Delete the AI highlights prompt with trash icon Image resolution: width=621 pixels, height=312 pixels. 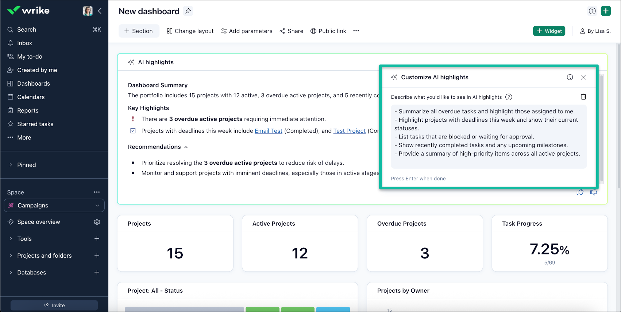[583, 97]
